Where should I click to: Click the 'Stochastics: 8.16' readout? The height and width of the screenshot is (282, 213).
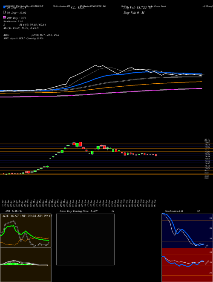click(13, 21)
